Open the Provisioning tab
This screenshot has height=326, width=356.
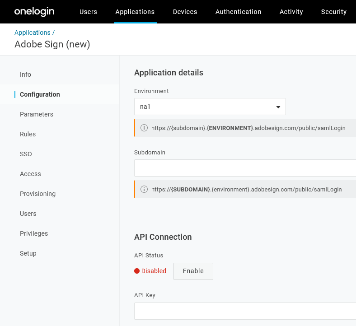[37, 194]
